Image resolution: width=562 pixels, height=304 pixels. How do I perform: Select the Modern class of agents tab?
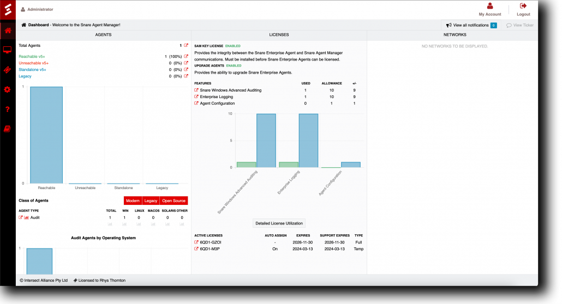point(133,200)
